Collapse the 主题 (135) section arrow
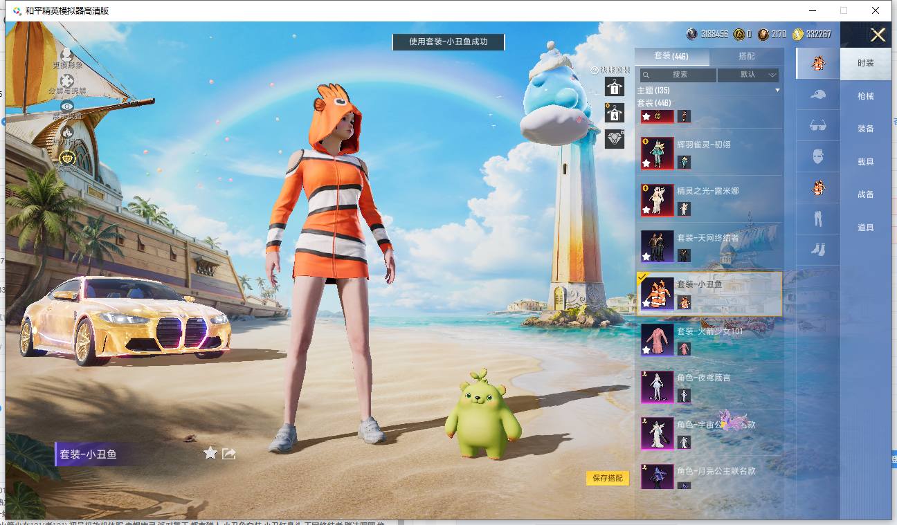This screenshot has height=525, width=897. (777, 91)
